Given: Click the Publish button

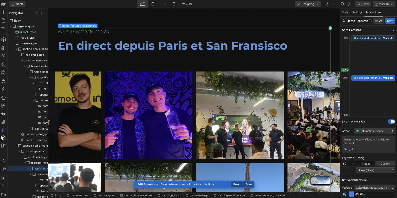Looking at the screenshot, I should pos(384,4).
